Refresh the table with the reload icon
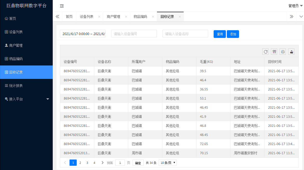This screenshot has height=170, width=304. click(x=265, y=52)
